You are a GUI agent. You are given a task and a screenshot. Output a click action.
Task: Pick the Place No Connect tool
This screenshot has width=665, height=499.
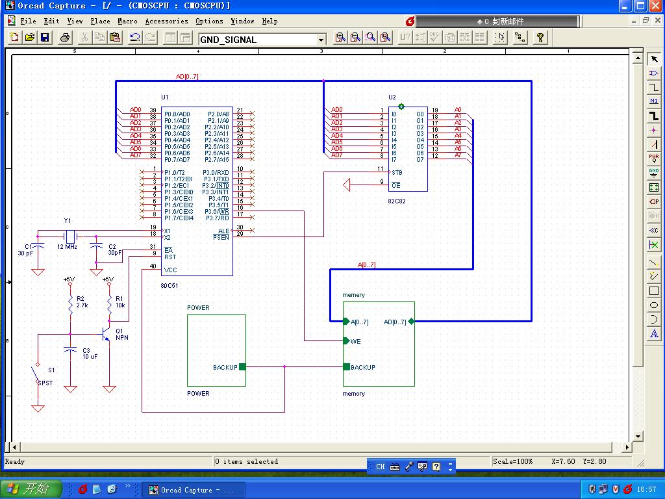(654, 245)
